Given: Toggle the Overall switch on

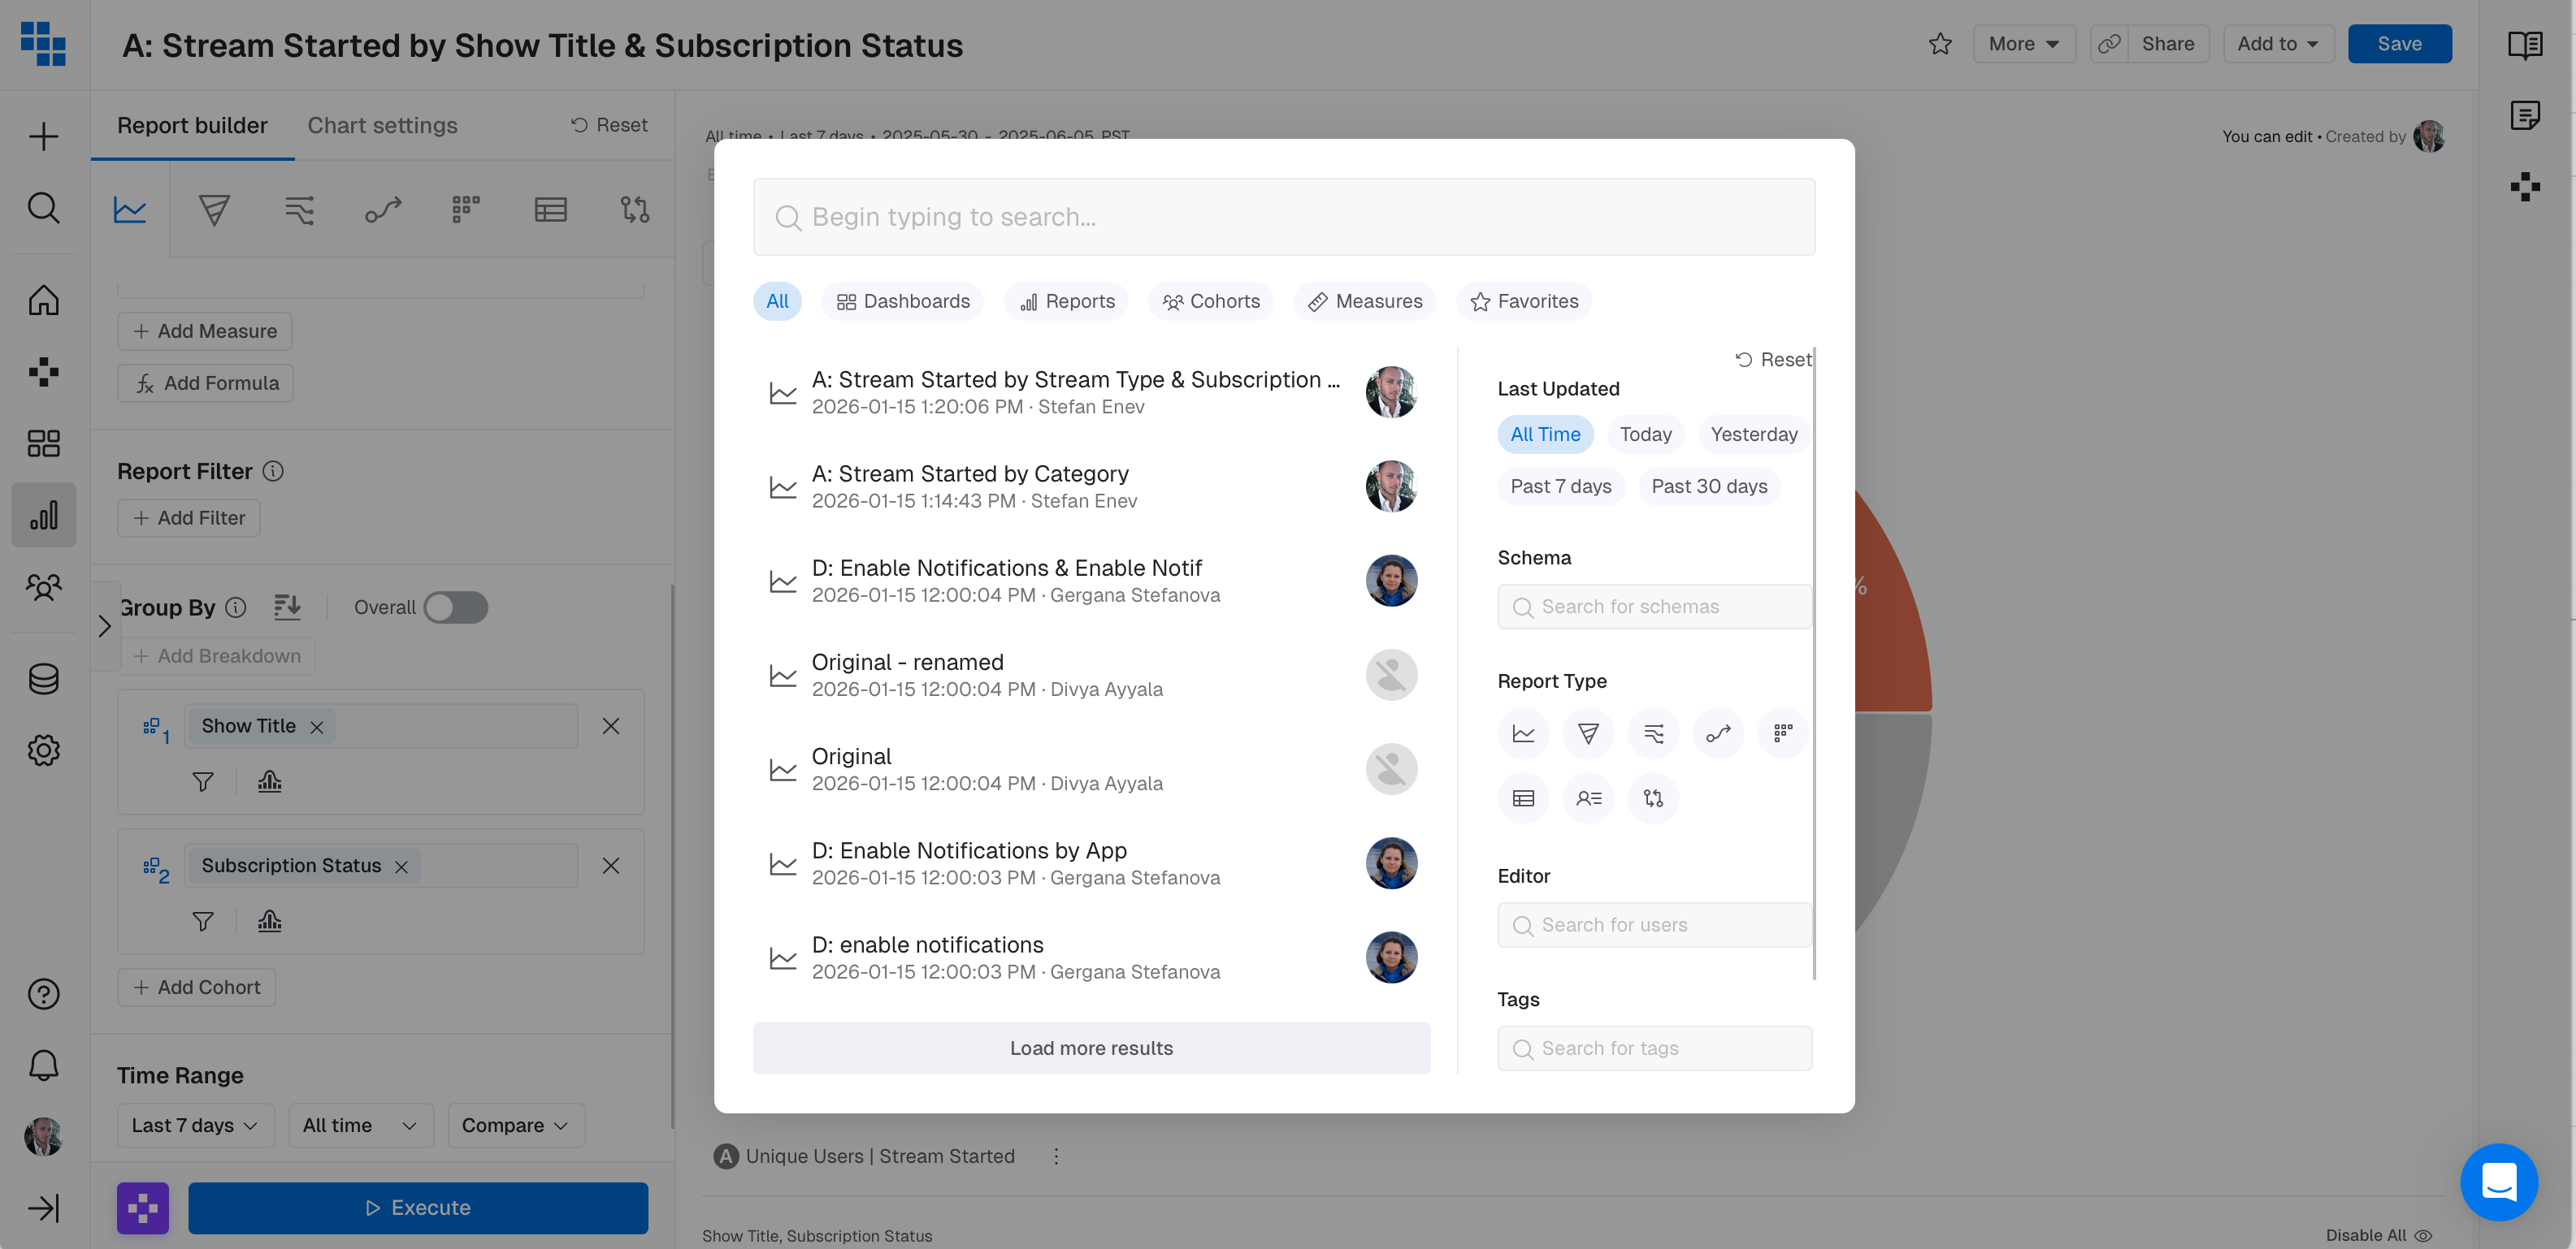Looking at the screenshot, I should [456, 607].
